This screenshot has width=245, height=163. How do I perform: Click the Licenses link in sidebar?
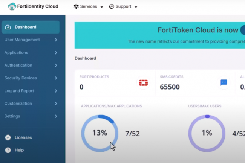(23, 137)
